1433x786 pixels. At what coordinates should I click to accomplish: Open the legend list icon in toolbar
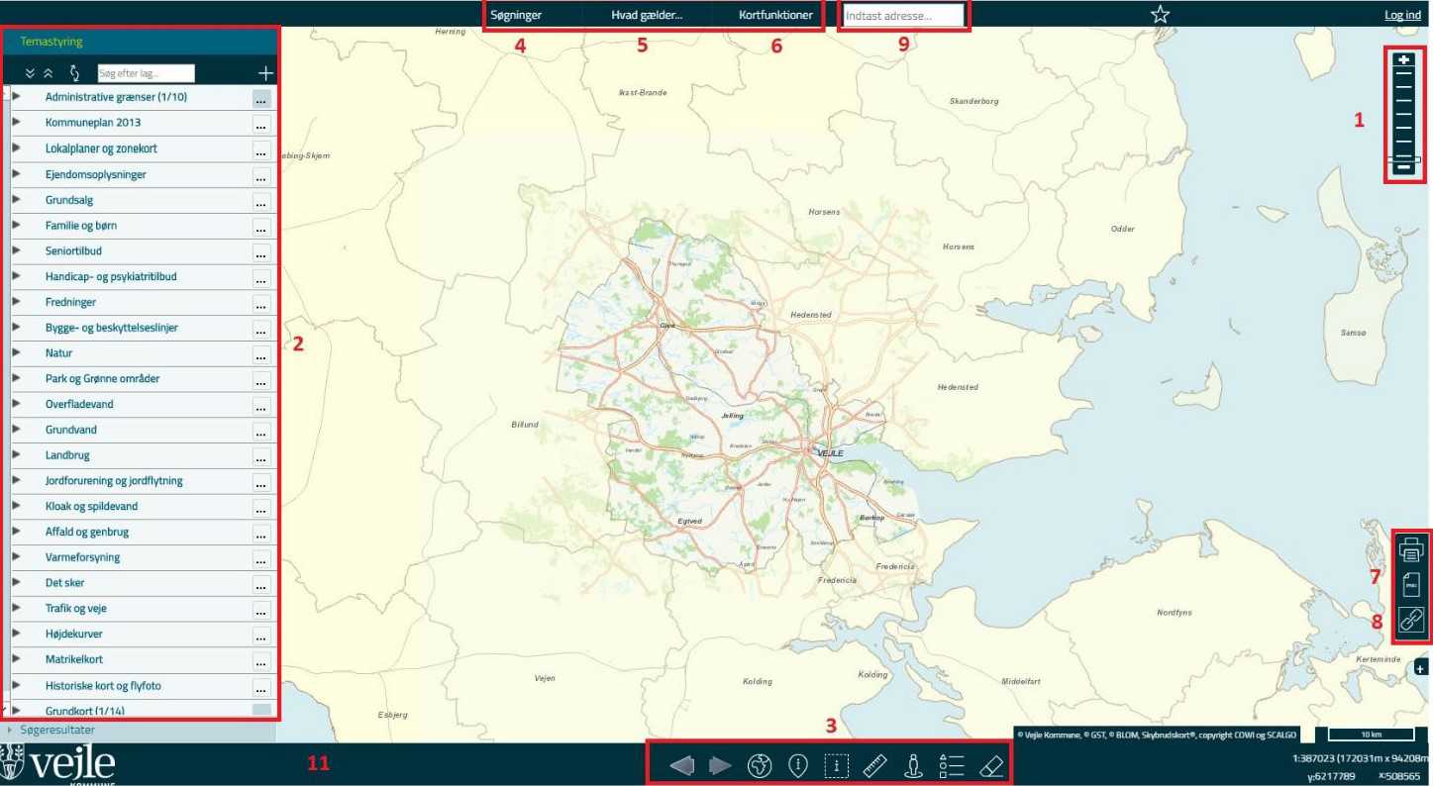(x=951, y=766)
